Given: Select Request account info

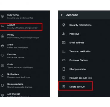Looking at the screenshot, I should tap(84, 78).
